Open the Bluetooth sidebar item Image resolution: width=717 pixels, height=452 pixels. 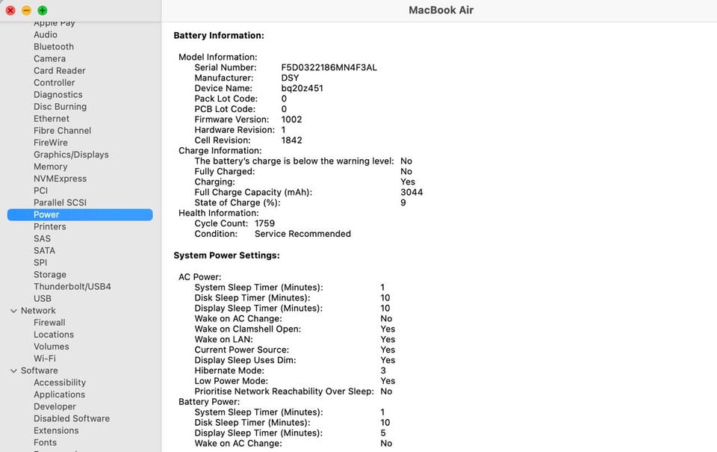coord(54,46)
